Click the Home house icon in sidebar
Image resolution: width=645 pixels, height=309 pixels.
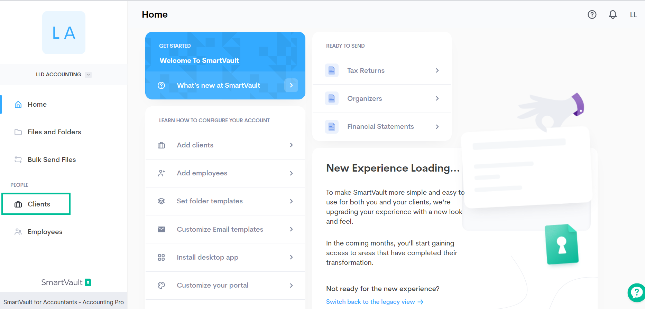coord(18,104)
